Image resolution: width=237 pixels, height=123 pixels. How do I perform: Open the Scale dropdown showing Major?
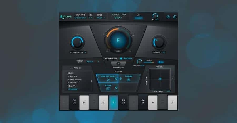coord(101,18)
